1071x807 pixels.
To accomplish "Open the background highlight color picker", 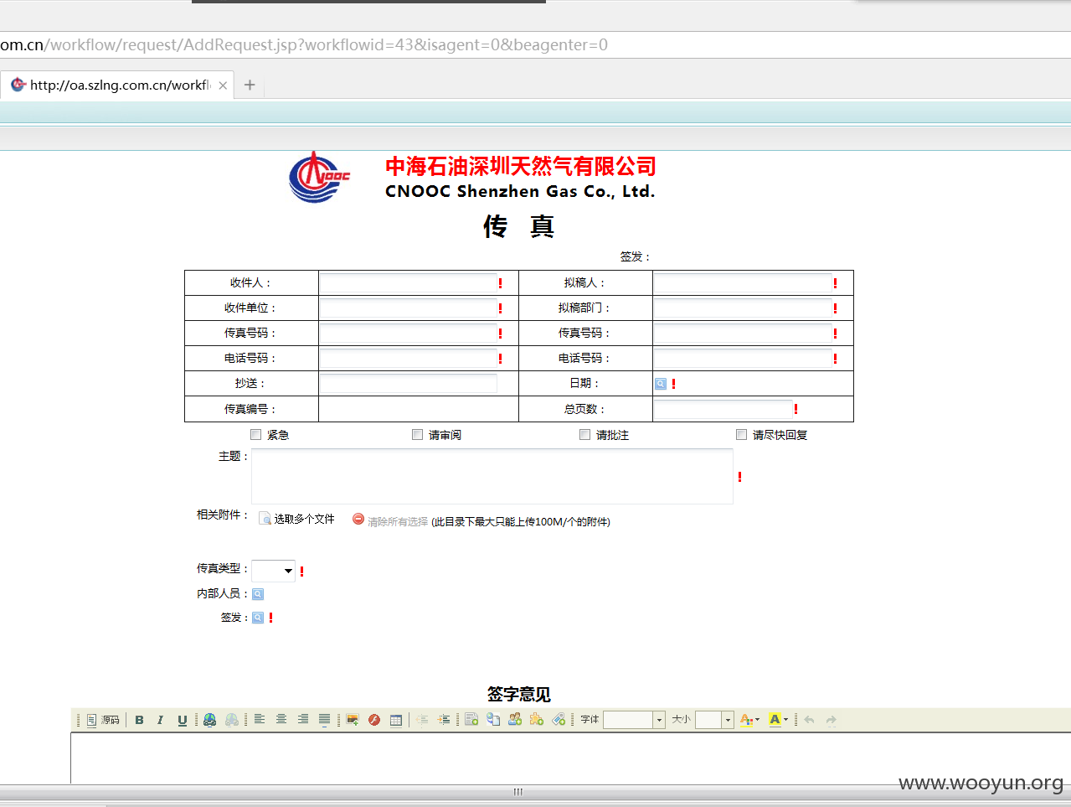I will pos(779,720).
